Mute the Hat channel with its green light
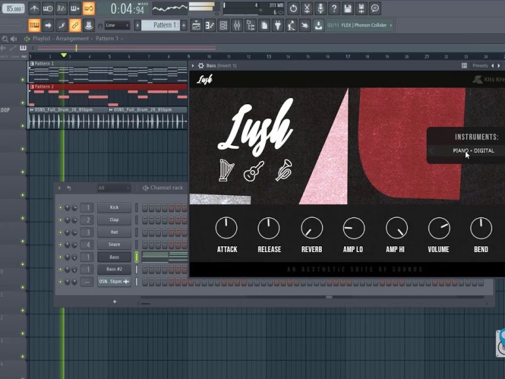The width and height of the screenshot is (505, 379). (60, 232)
